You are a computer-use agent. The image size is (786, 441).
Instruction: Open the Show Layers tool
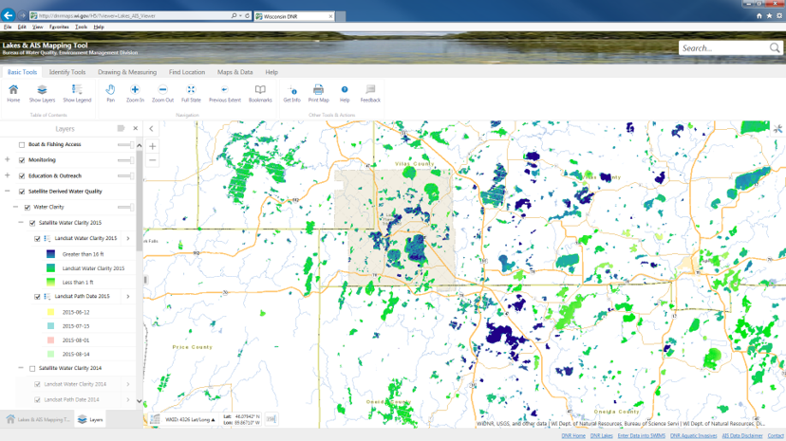click(42, 93)
